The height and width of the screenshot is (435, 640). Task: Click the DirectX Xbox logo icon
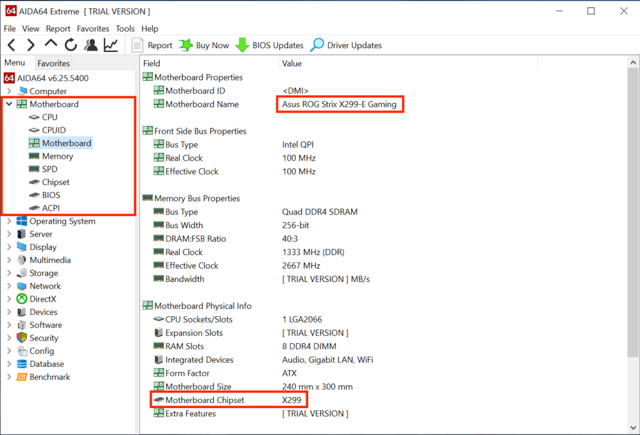coord(22,299)
